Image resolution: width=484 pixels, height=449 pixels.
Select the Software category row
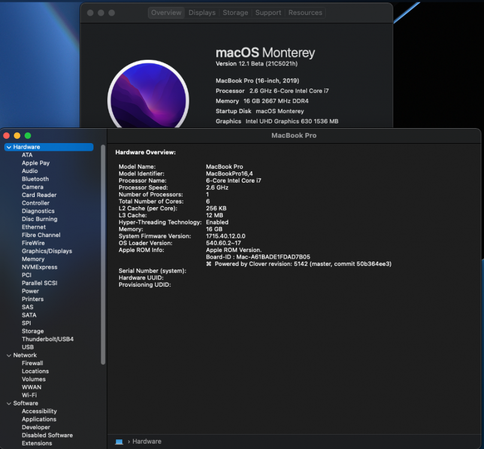pos(26,404)
